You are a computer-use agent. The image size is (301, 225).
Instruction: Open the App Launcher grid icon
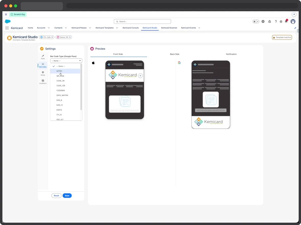tap(7, 28)
